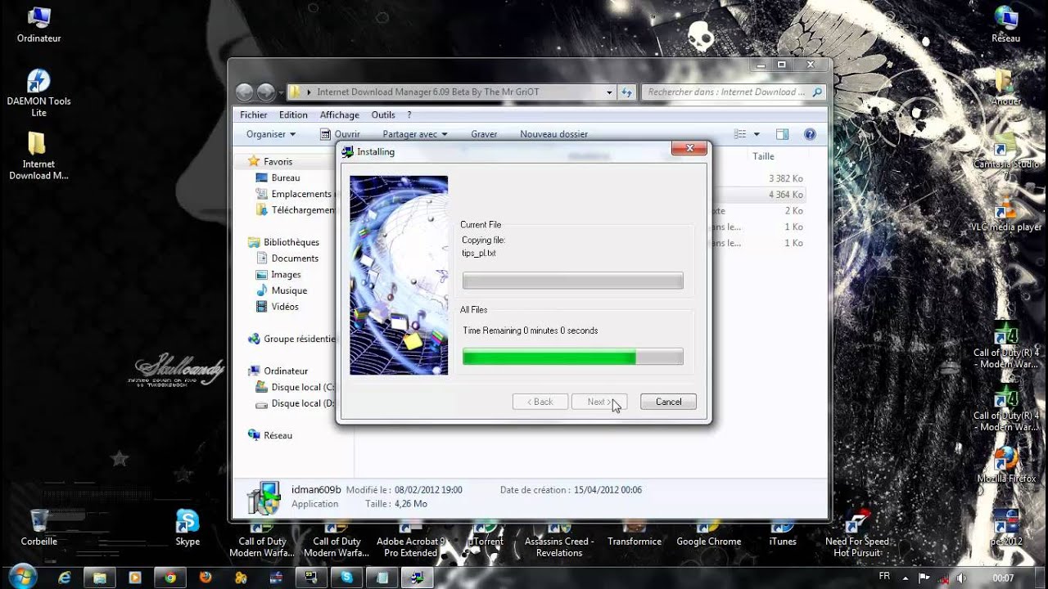Go back in the Explorer window
Screen dimensions: 1048x589
click(244, 92)
